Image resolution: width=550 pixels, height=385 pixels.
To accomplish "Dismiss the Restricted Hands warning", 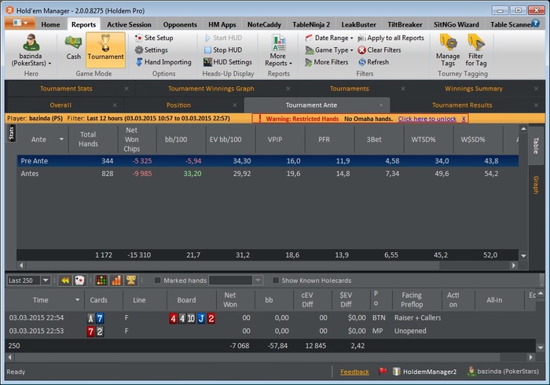I will 464,119.
